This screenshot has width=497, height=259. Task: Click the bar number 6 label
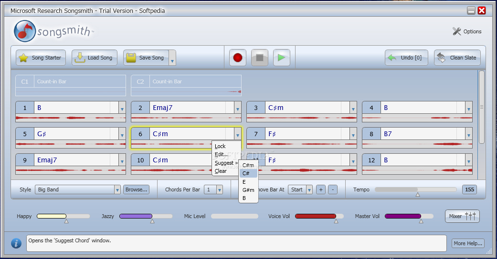140,134
